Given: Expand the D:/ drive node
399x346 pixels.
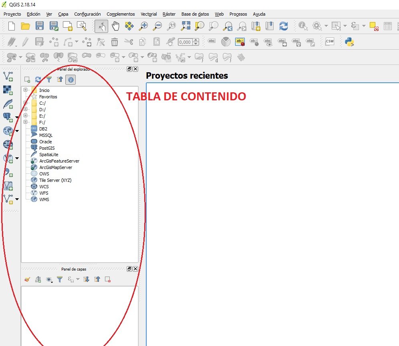Looking at the screenshot, I should (26, 109).
